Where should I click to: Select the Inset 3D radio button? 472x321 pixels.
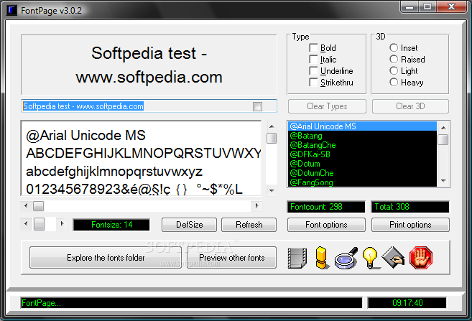394,47
